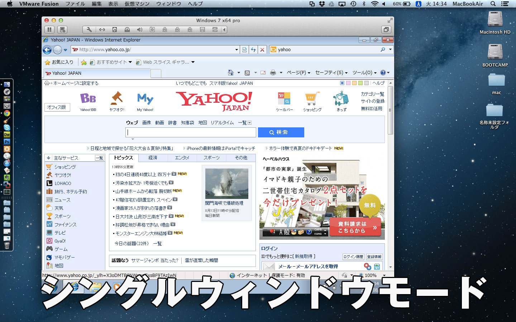Select the Yahoo! JAPAN browser tab
The width and height of the screenshot is (516, 322).
[x=97, y=73]
